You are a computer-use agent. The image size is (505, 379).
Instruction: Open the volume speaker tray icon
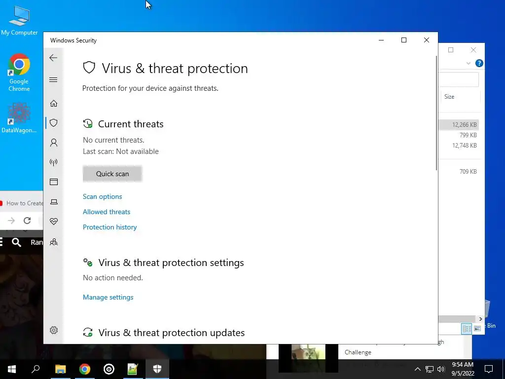tap(441, 369)
